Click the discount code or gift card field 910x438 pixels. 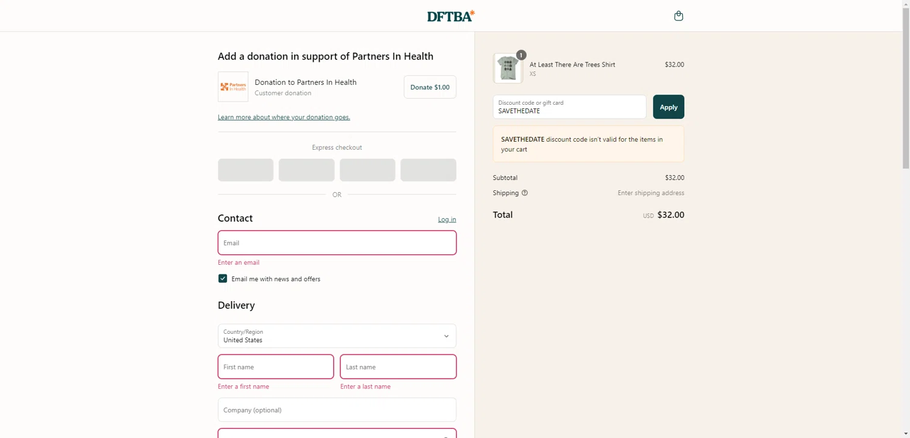click(570, 107)
